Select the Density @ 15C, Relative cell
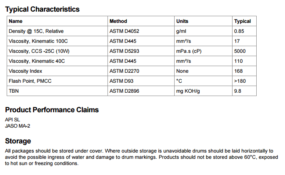This screenshot has height=175, width=285. click(36, 31)
